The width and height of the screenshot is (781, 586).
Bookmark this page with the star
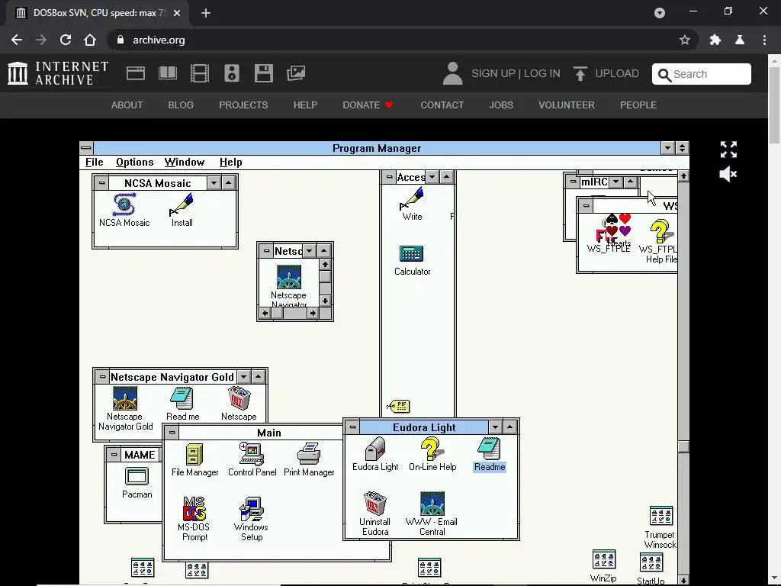pyautogui.click(x=685, y=40)
